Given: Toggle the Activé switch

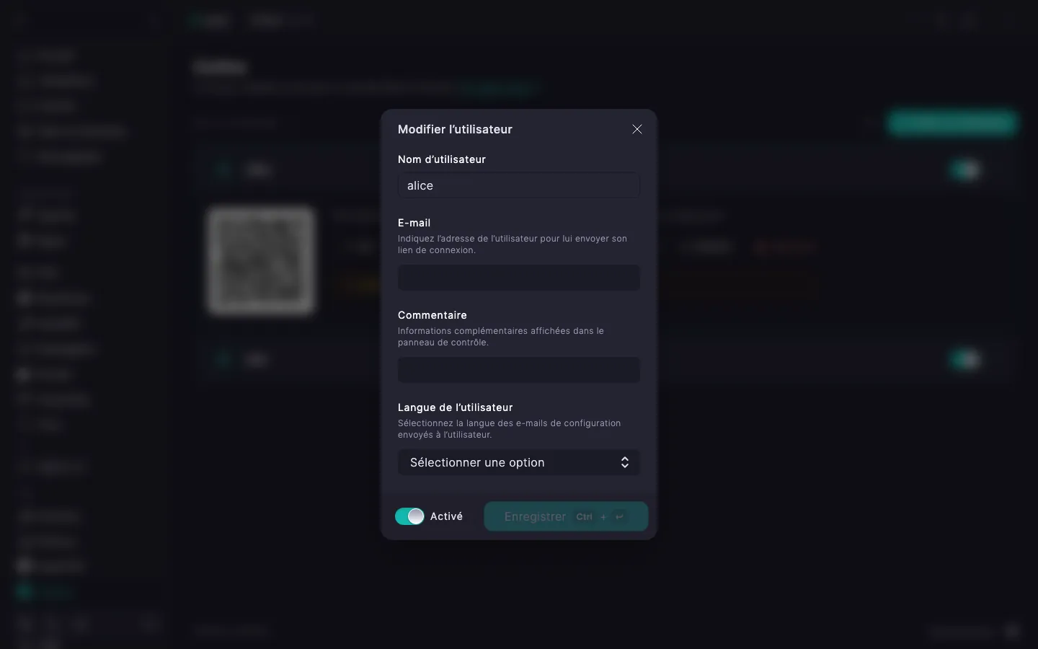Looking at the screenshot, I should [409, 516].
